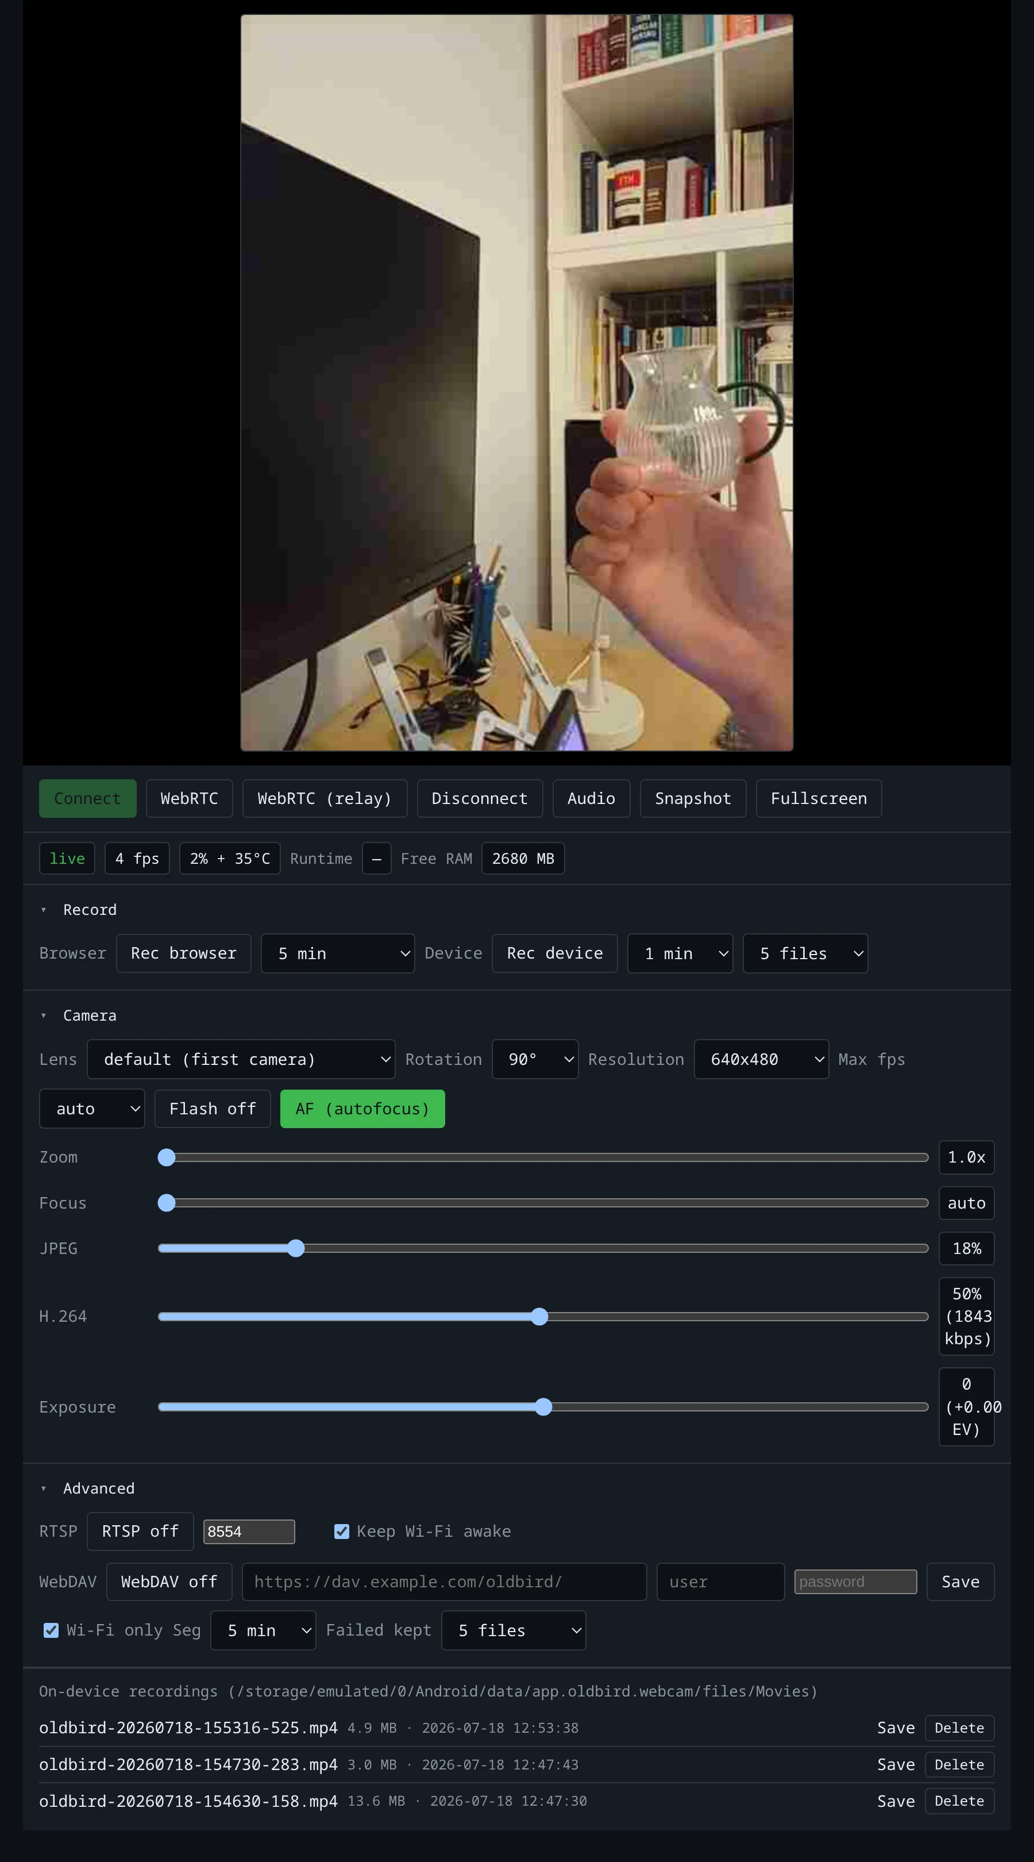
Task: Collapse the Advanced section
Action: click(x=87, y=1488)
